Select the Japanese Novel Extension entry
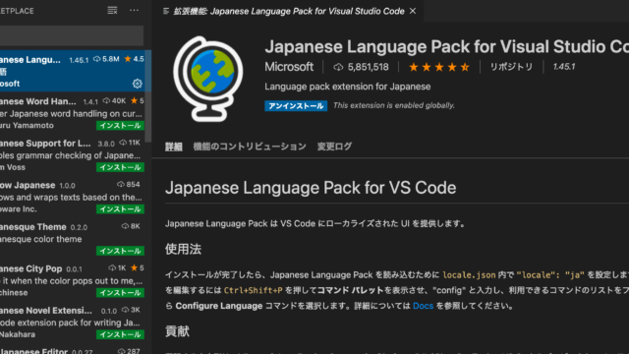Viewport: 629px width, 354px height. tap(72, 322)
